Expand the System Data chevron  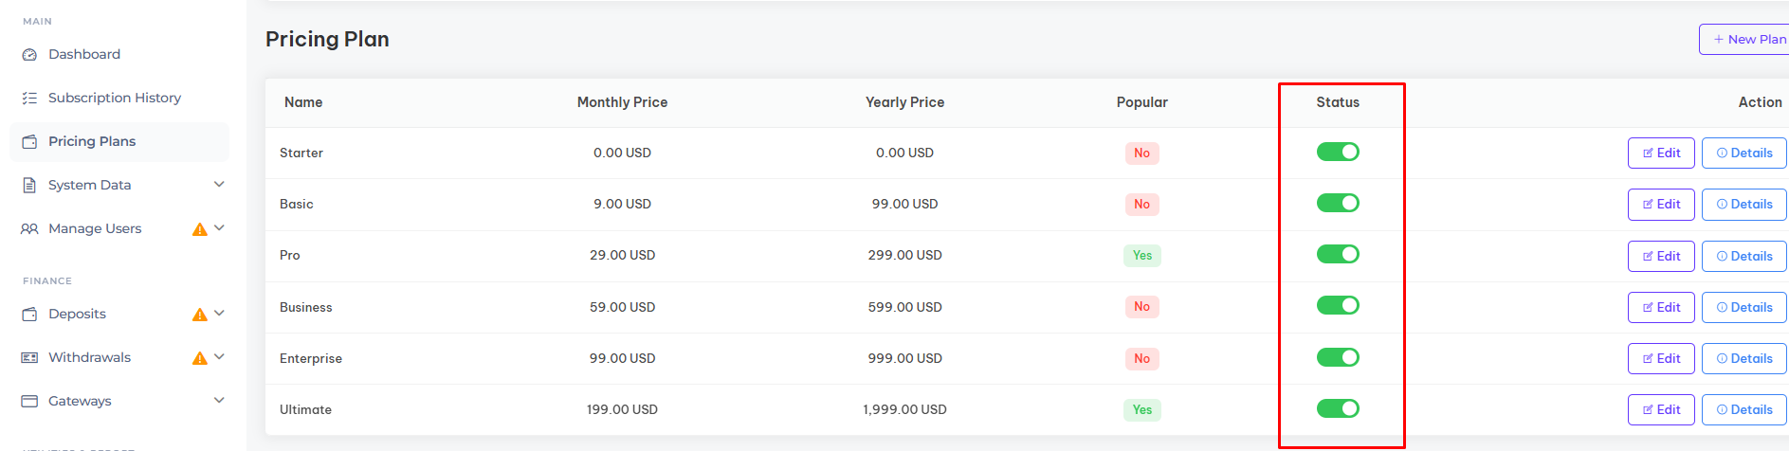point(219,185)
